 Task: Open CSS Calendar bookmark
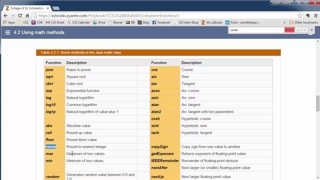coord(78,22)
